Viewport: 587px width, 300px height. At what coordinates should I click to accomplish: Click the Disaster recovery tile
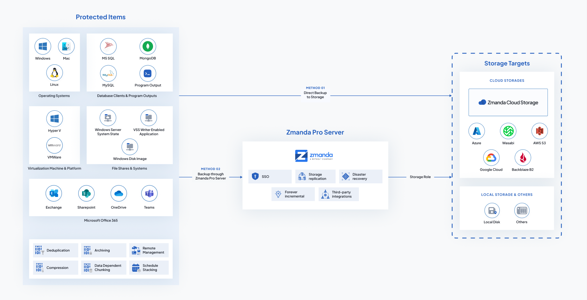pos(361,177)
